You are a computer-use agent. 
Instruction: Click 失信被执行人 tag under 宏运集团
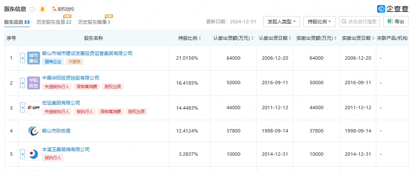pyautogui.click(x=57, y=112)
